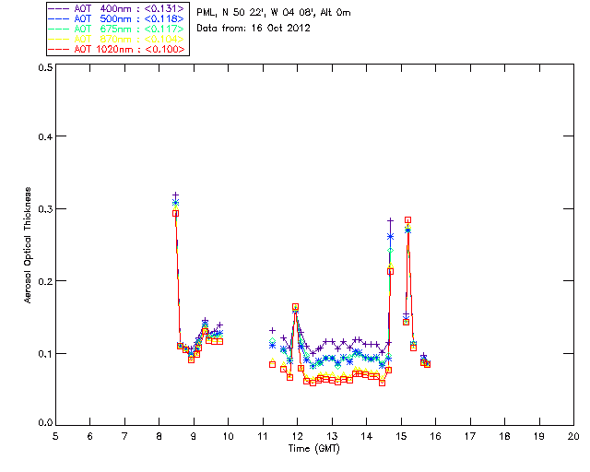
Task: Click the x-axis label for hour 8
Action: (159, 436)
